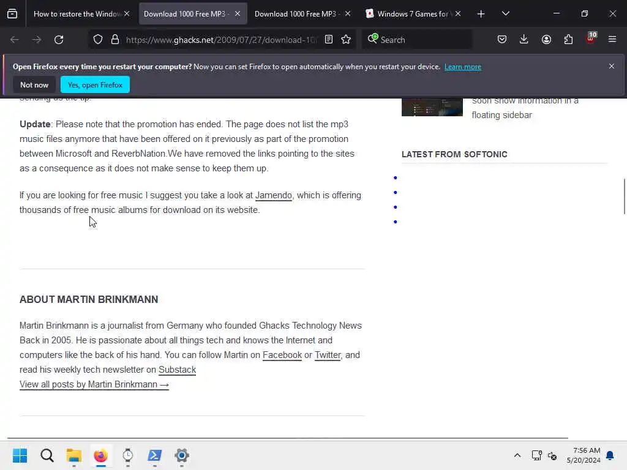Open the Firefox application hamburger menu

click(612, 40)
